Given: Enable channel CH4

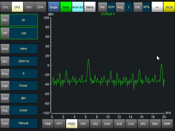Looking at the screenshot, I should coord(40,7).
